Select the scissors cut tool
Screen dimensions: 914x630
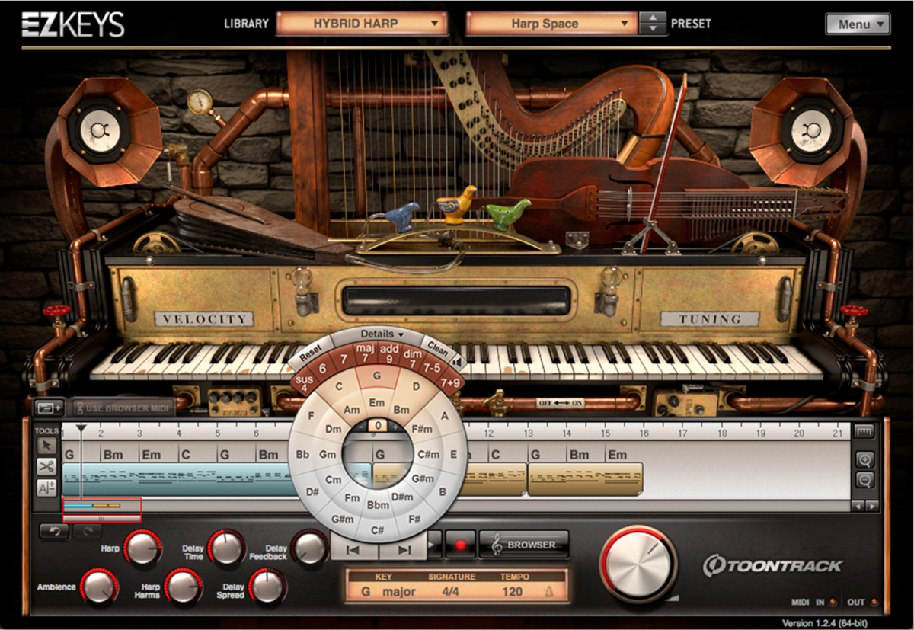[x=46, y=466]
